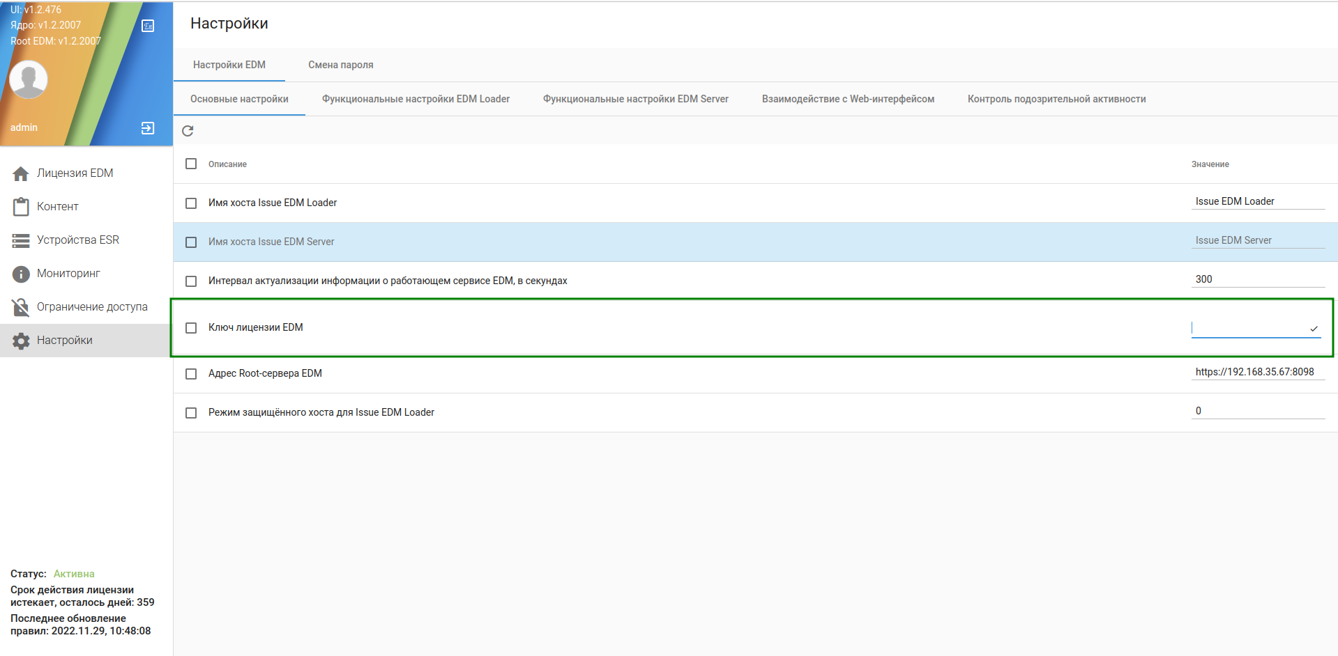Switch the interface language with the En icon

[148, 26]
